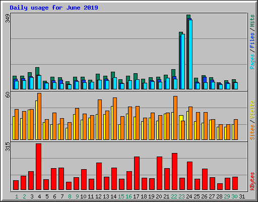Click day 8 on the x-axis
Screen dimensions: 258x202
[70, 196]
